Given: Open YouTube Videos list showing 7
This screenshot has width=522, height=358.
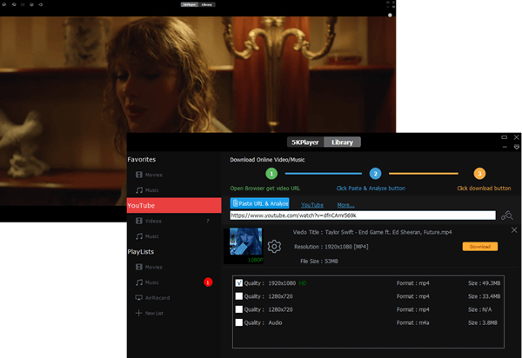Looking at the screenshot, I should click(x=173, y=221).
